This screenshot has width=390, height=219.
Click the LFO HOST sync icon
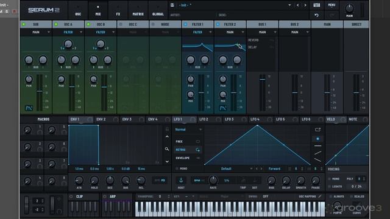[181, 180]
